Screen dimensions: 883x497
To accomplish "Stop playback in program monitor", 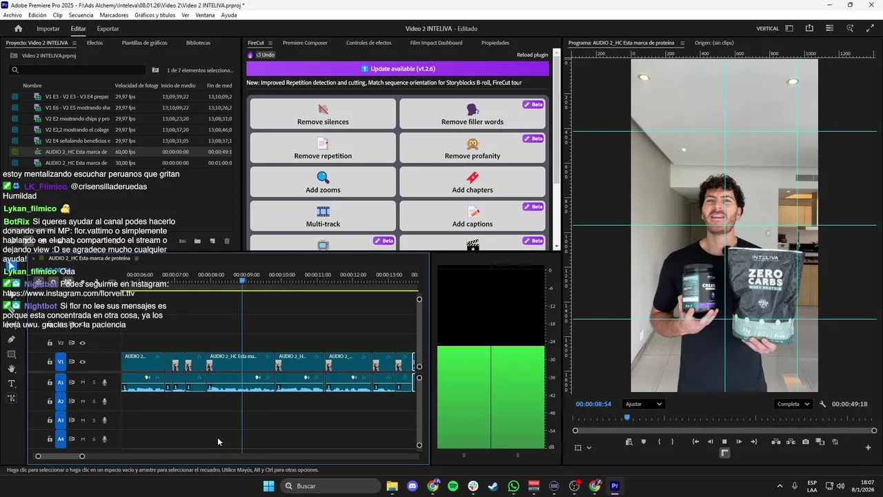I will (x=724, y=442).
